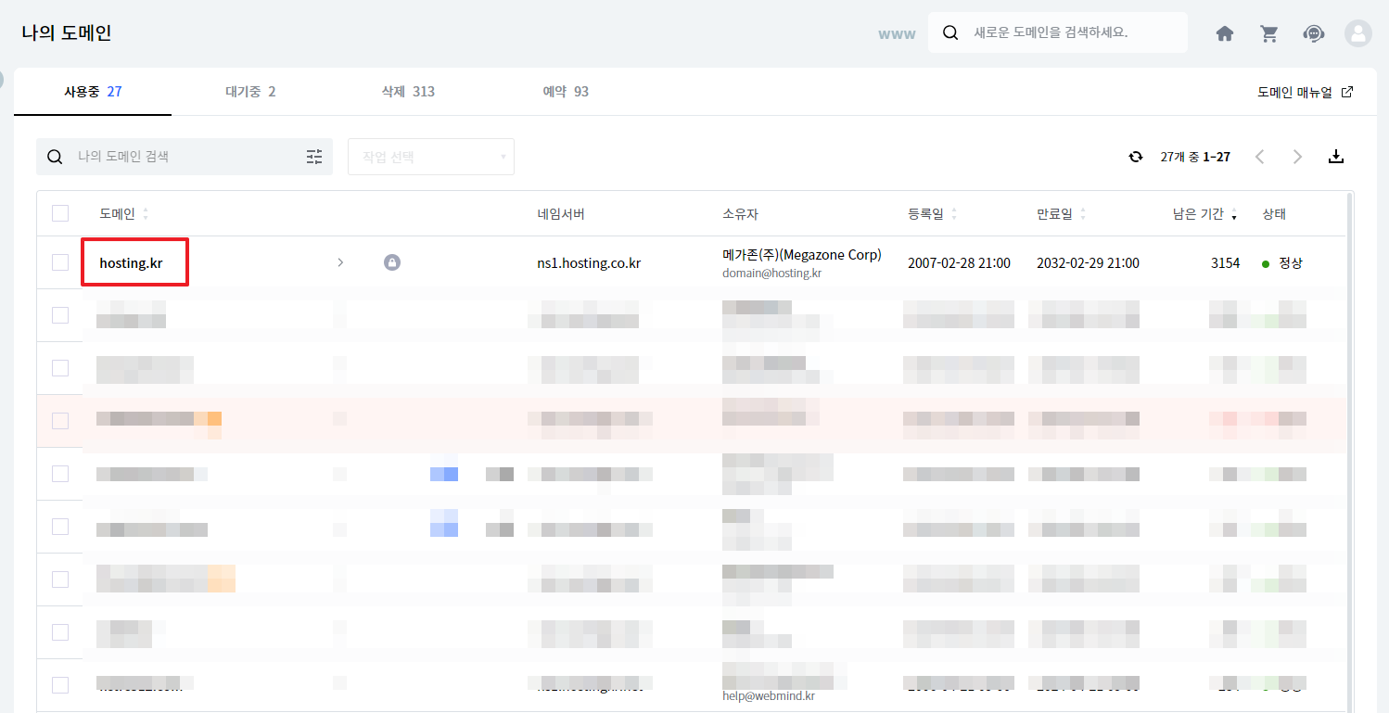Open the shopping cart
Image resolution: width=1389 pixels, height=713 pixels.
pyautogui.click(x=1268, y=33)
